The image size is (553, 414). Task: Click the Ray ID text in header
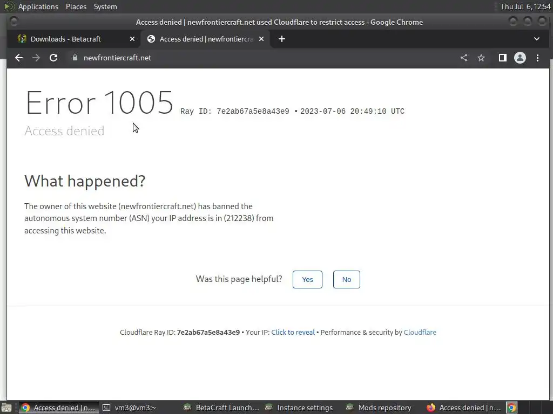point(235,111)
